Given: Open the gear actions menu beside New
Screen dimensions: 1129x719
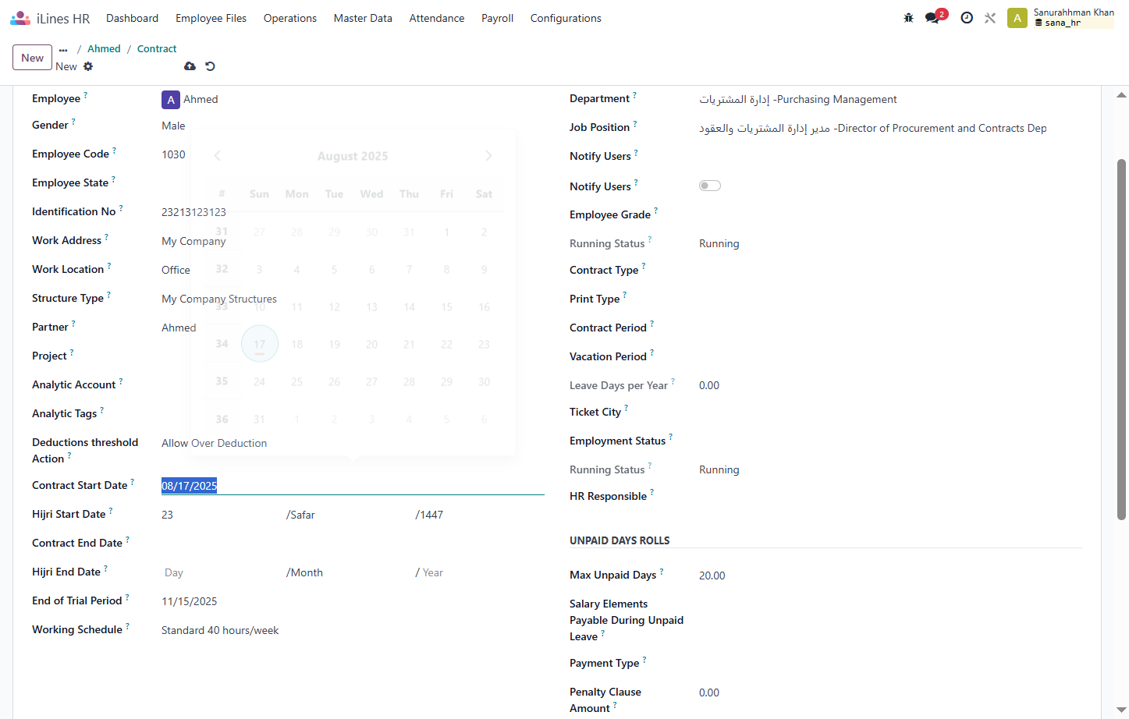Looking at the screenshot, I should coord(88,66).
